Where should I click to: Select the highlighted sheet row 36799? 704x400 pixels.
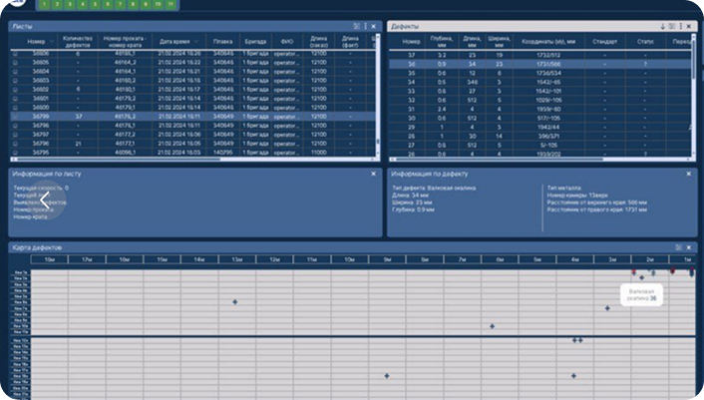point(193,117)
